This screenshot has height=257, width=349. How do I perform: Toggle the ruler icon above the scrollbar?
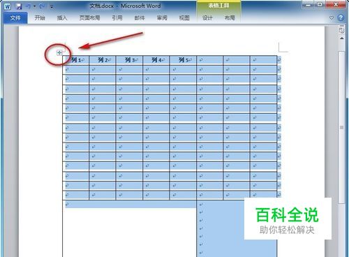coord(341,30)
